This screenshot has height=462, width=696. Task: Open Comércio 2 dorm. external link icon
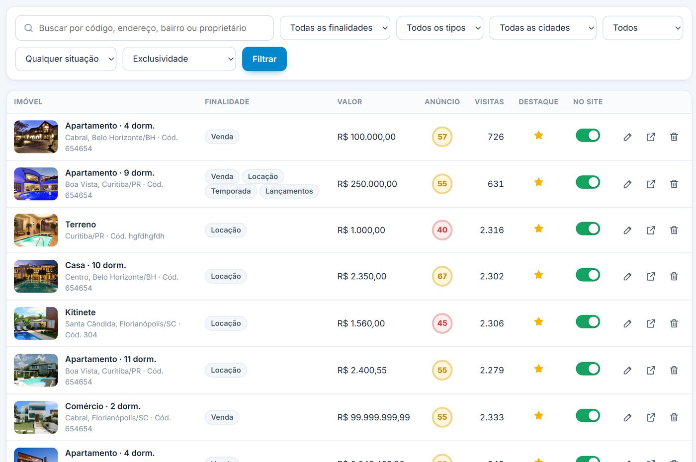point(651,417)
